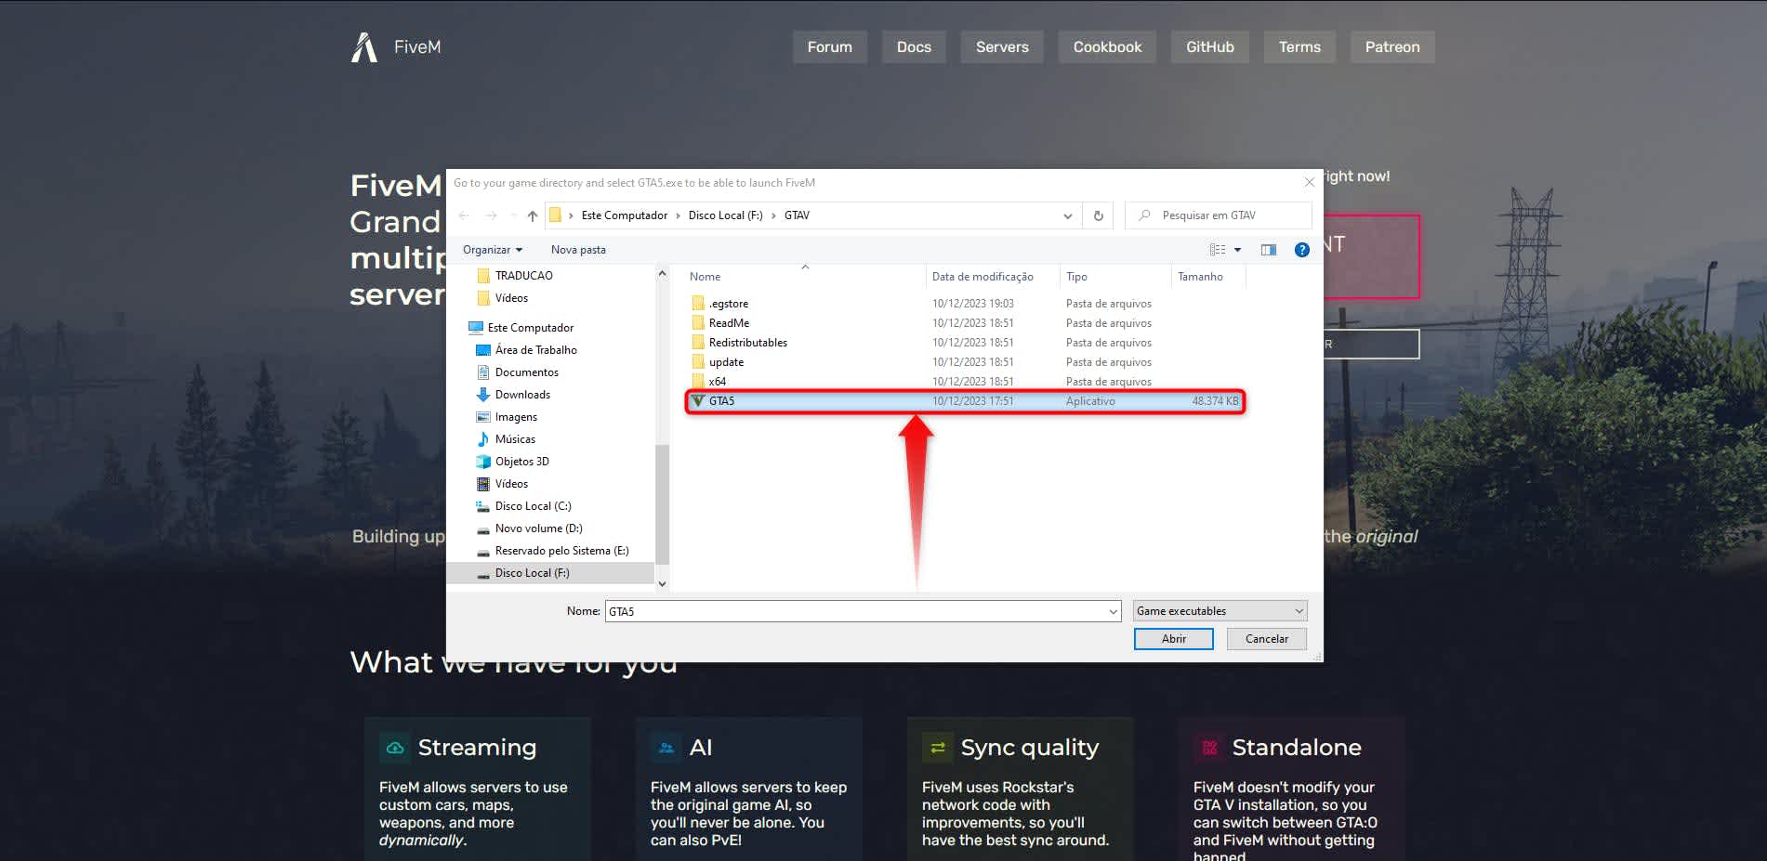The image size is (1767, 861).
Task: Click 'GTAV' breadcrumb in address path
Action: point(797,215)
